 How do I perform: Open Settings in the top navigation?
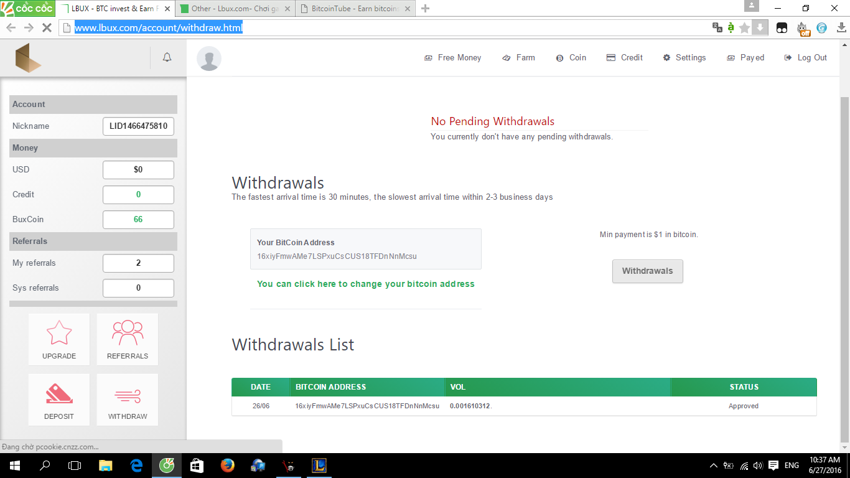pyautogui.click(x=684, y=57)
